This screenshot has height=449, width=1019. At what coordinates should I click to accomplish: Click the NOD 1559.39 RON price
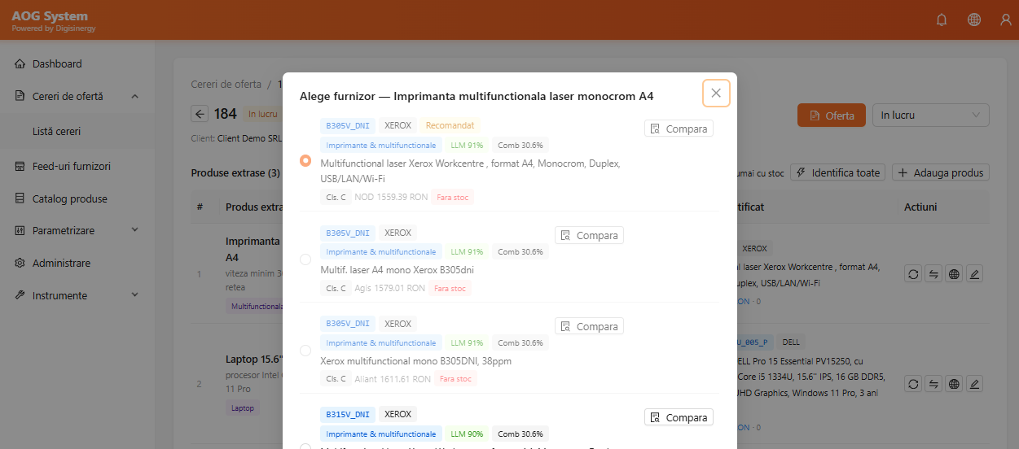[392, 197]
